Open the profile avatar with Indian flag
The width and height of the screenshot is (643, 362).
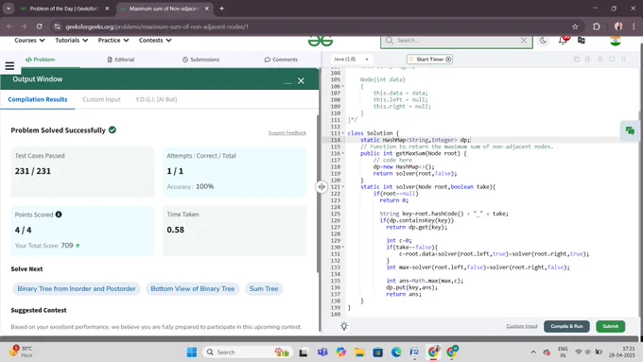616,41
